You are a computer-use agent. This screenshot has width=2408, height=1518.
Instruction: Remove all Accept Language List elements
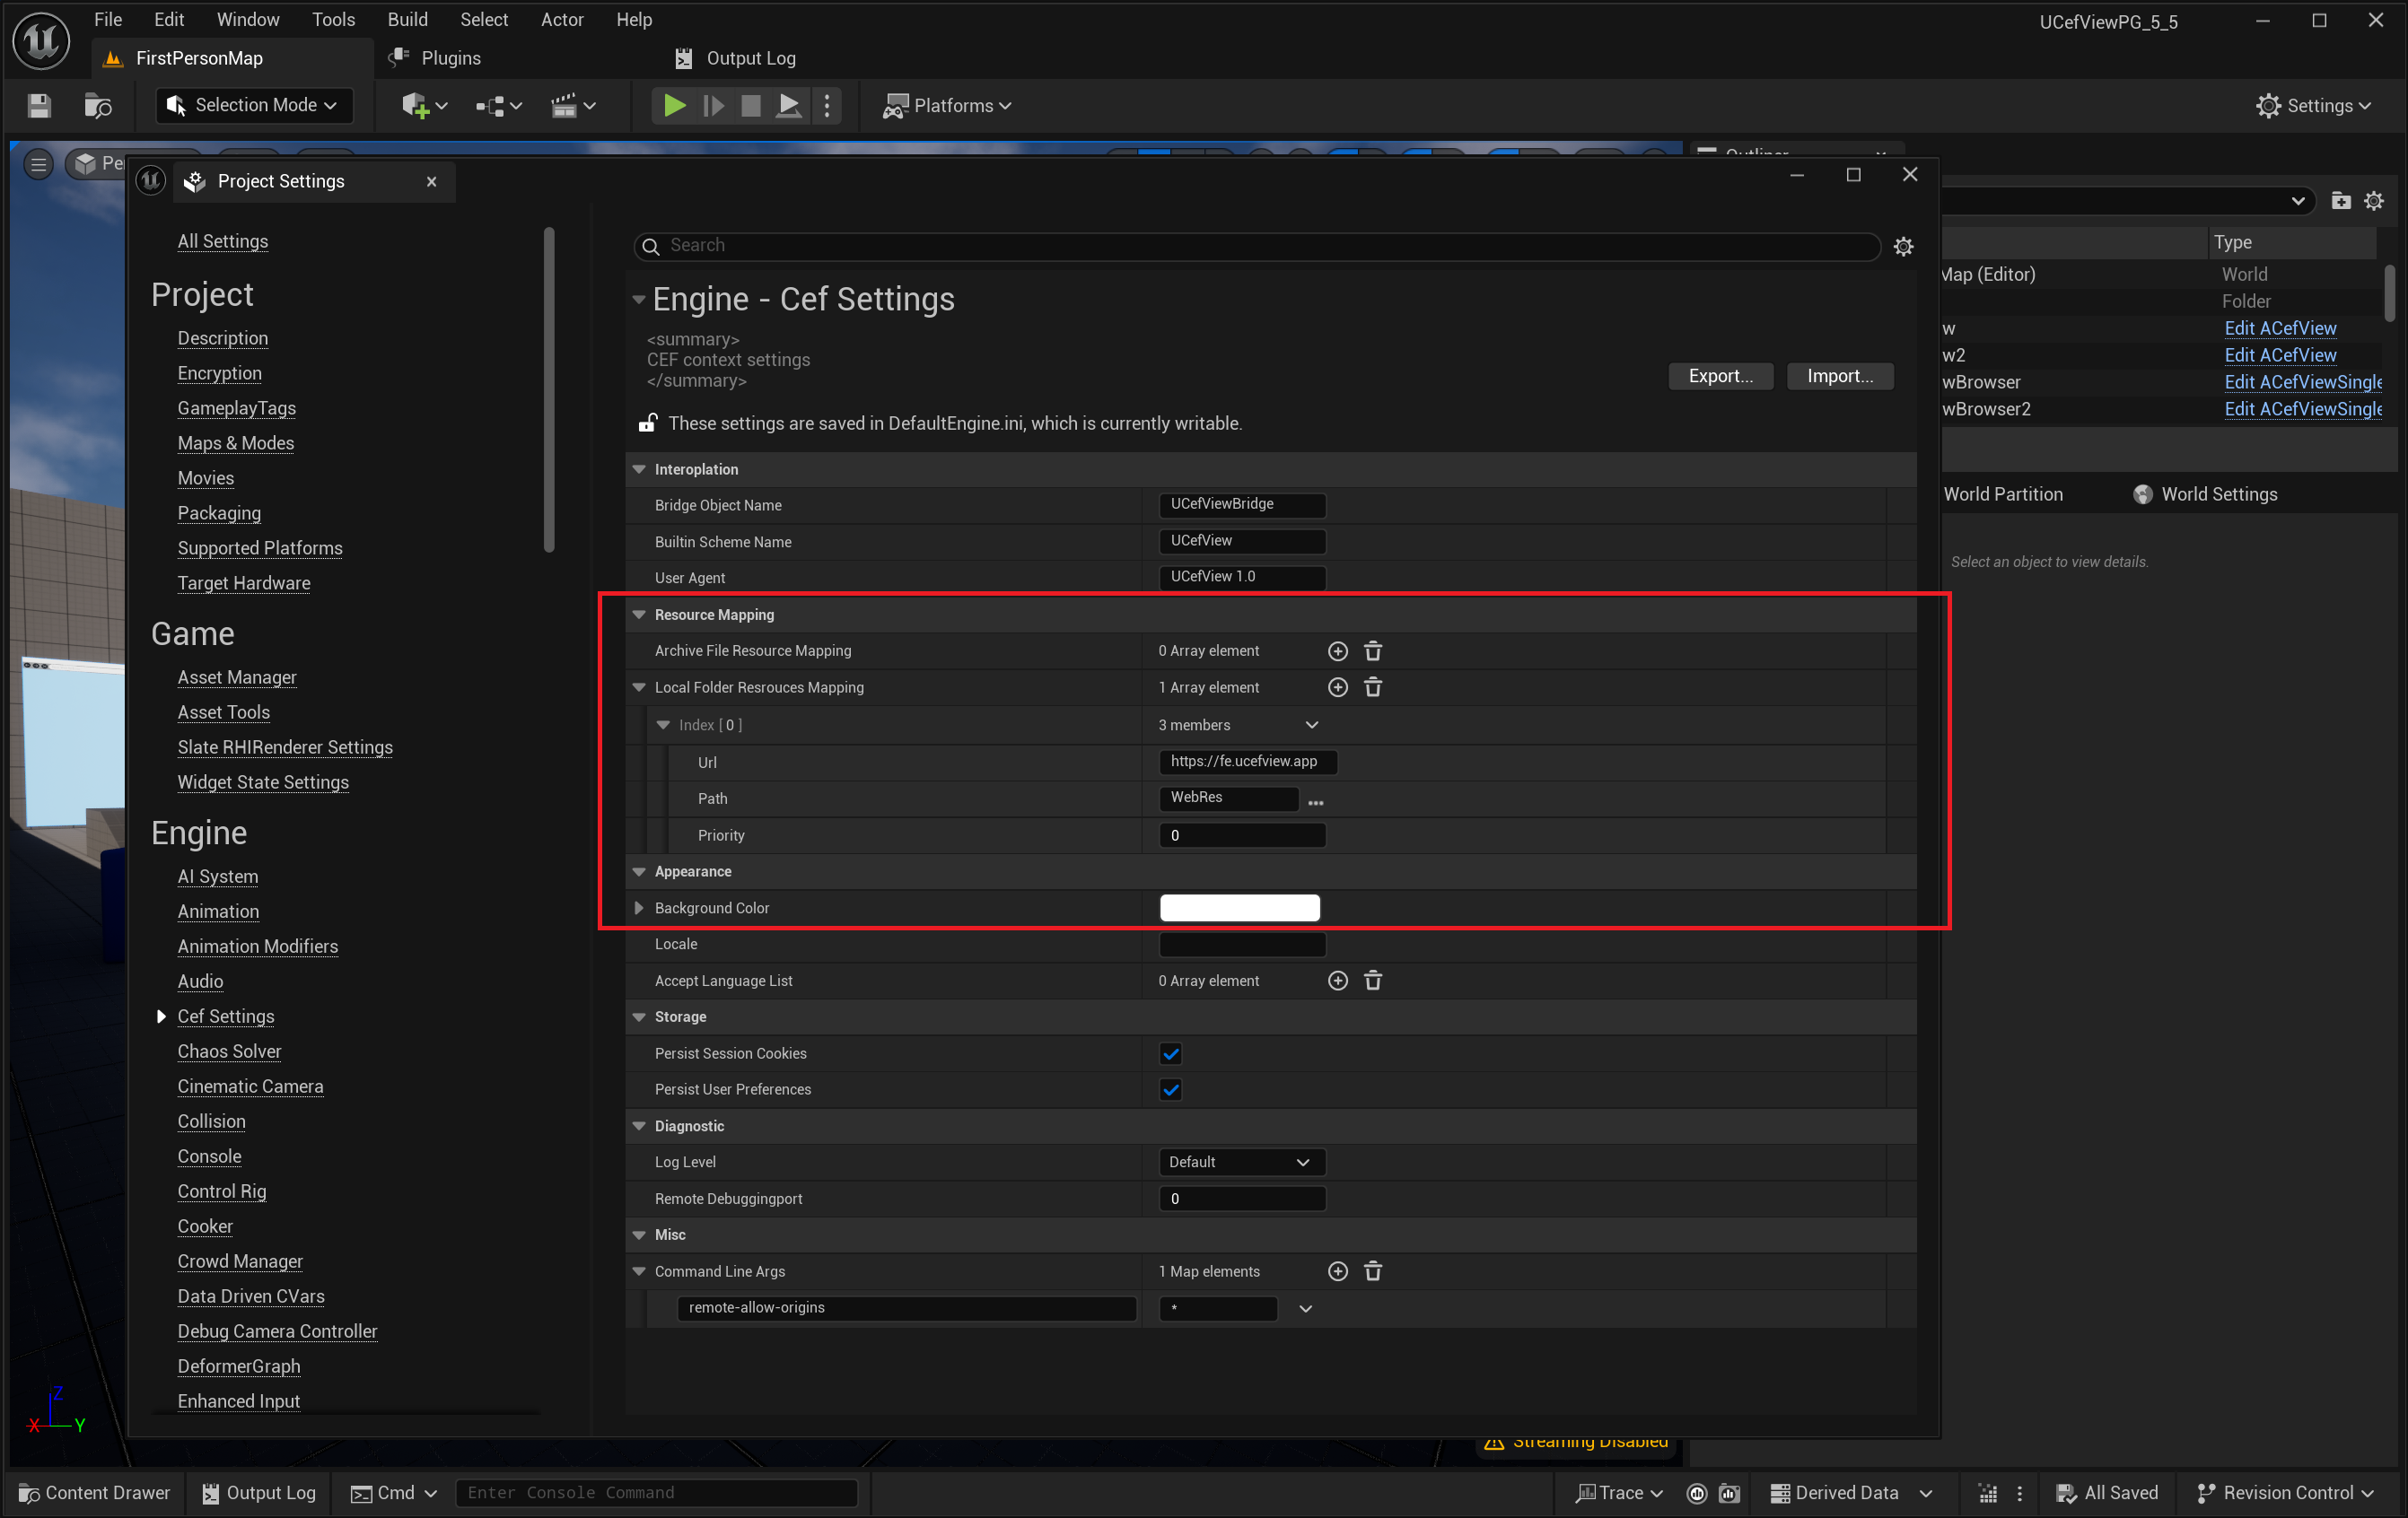[1373, 981]
